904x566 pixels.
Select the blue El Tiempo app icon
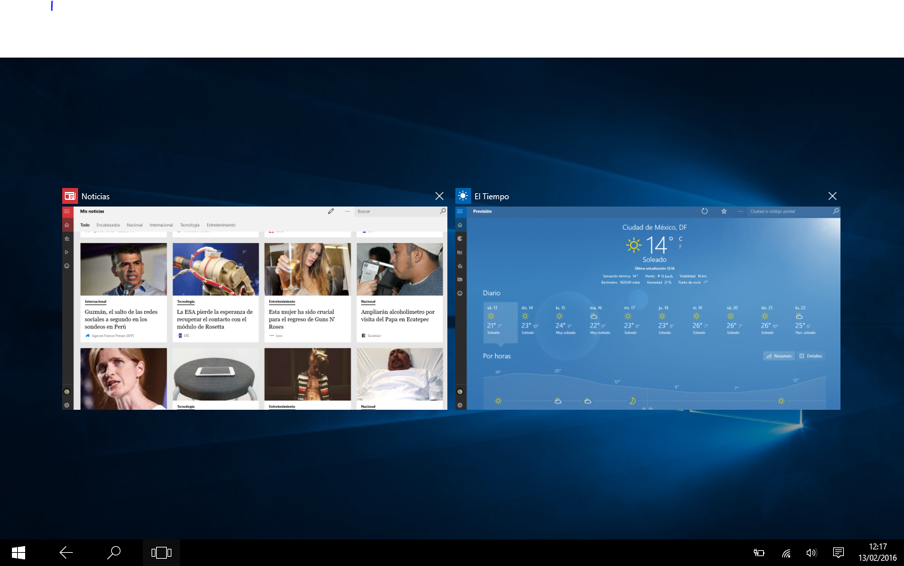[463, 196]
